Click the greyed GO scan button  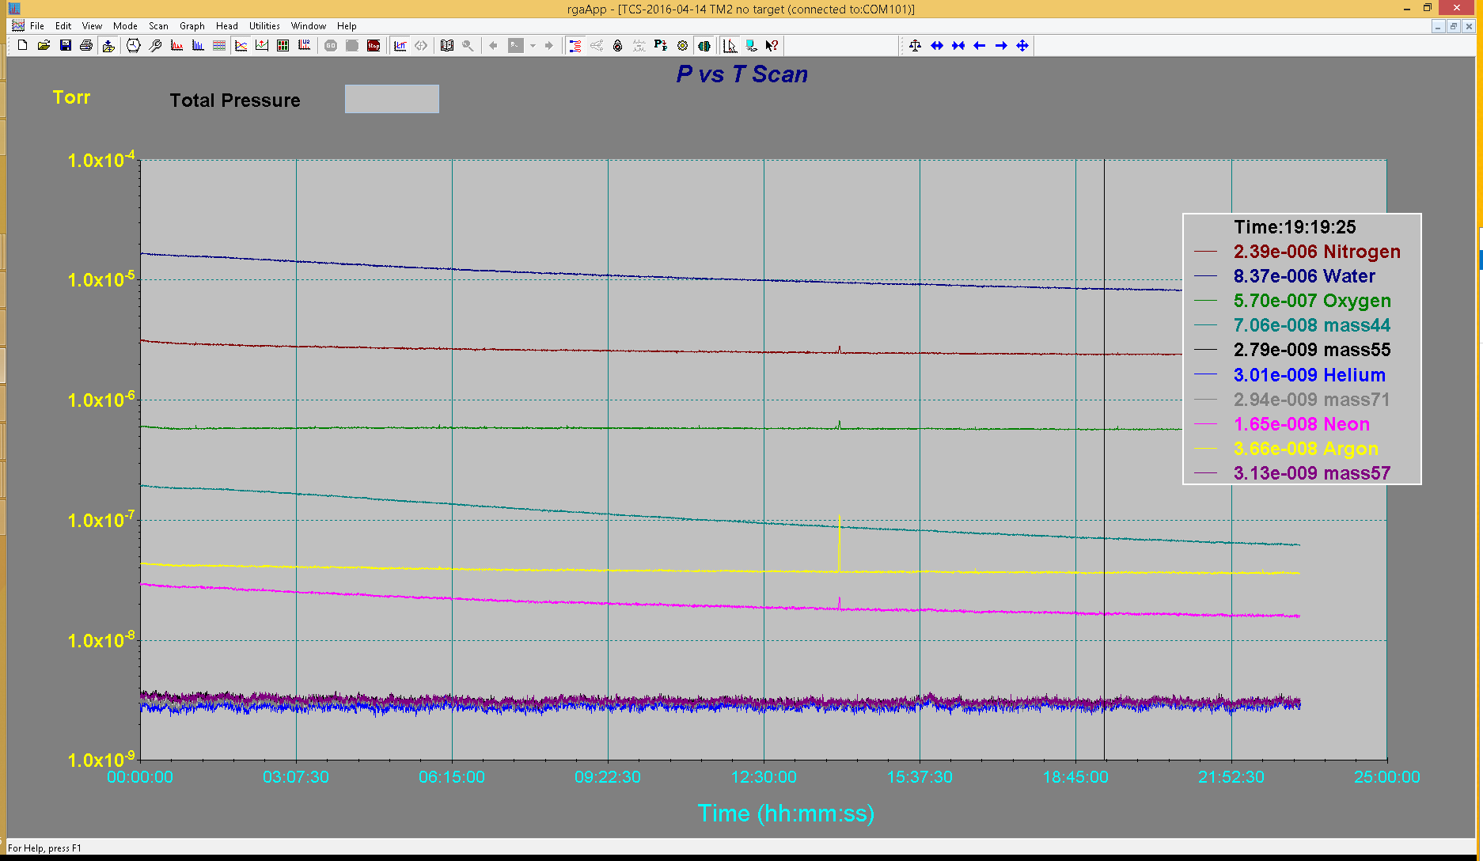pos(331,46)
